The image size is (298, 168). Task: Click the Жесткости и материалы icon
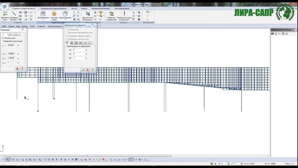[88, 14]
